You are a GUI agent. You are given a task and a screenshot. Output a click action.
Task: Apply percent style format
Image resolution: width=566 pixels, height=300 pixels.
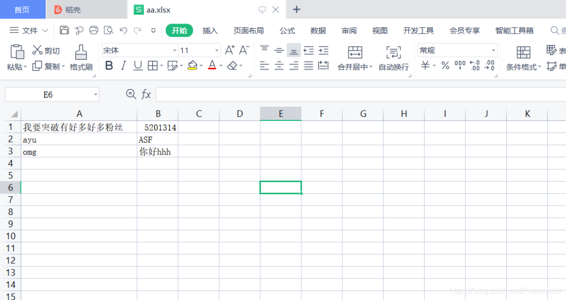pyautogui.click(x=445, y=65)
